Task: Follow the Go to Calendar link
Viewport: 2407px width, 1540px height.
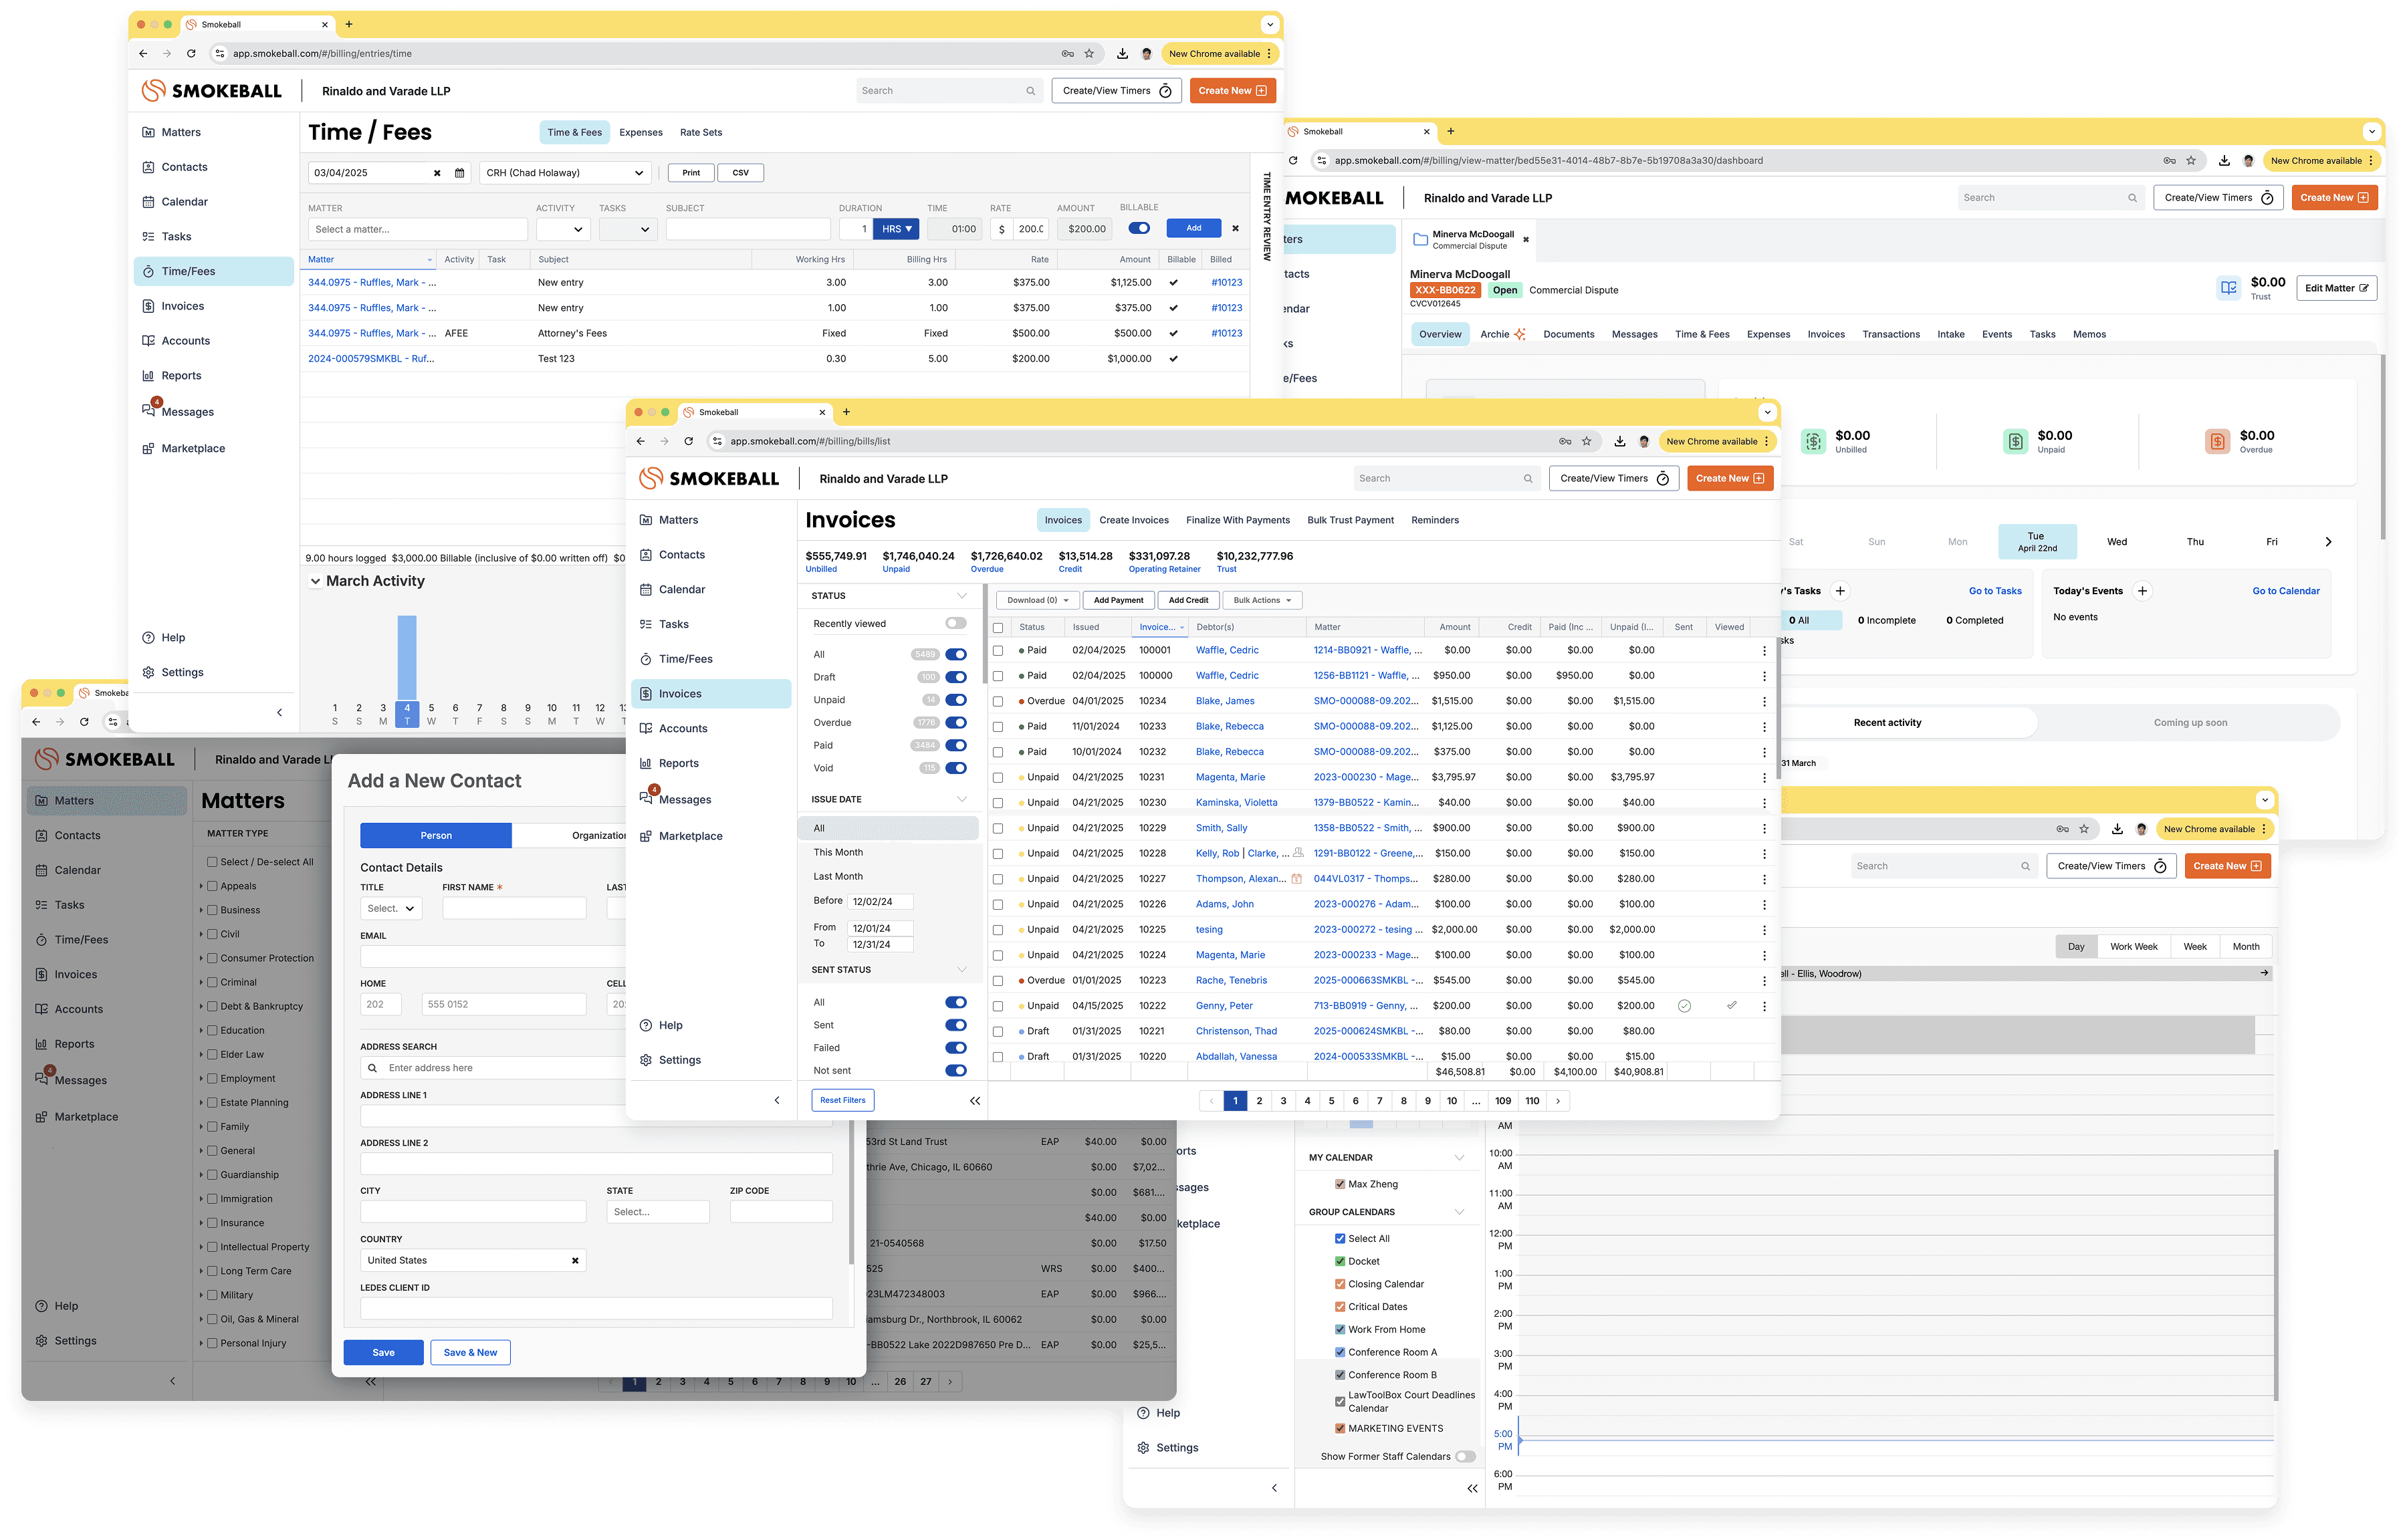Action: (x=2286, y=591)
